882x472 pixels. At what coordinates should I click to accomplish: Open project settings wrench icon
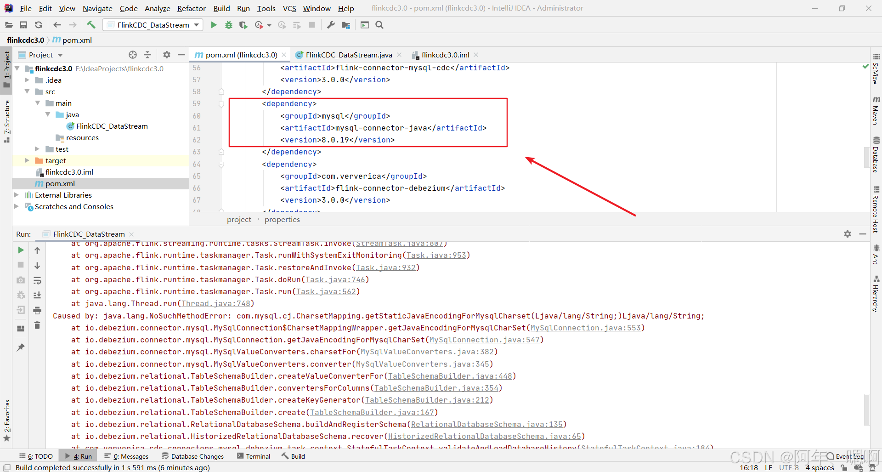pyautogui.click(x=331, y=25)
